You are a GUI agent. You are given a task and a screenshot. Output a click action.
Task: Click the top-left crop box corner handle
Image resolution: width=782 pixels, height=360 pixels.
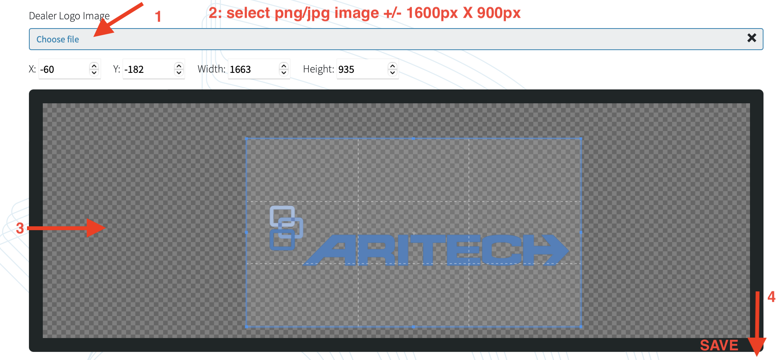click(x=247, y=138)
